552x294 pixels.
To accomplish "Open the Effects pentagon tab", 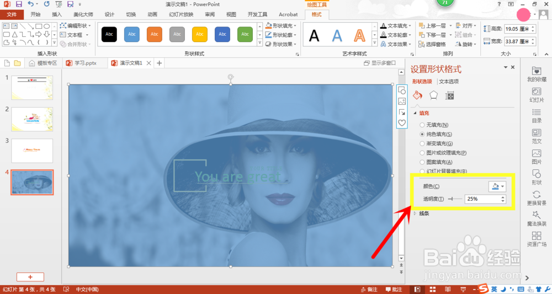I will (x=433, y=95).
